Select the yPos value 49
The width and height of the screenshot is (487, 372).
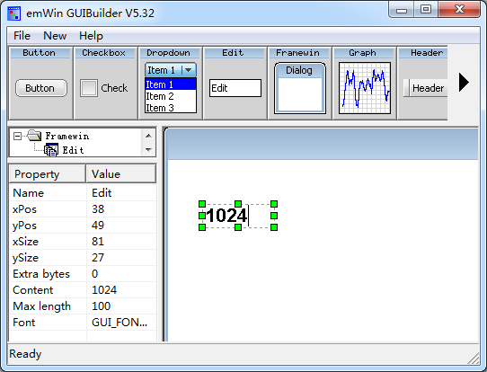click(121, 226)
